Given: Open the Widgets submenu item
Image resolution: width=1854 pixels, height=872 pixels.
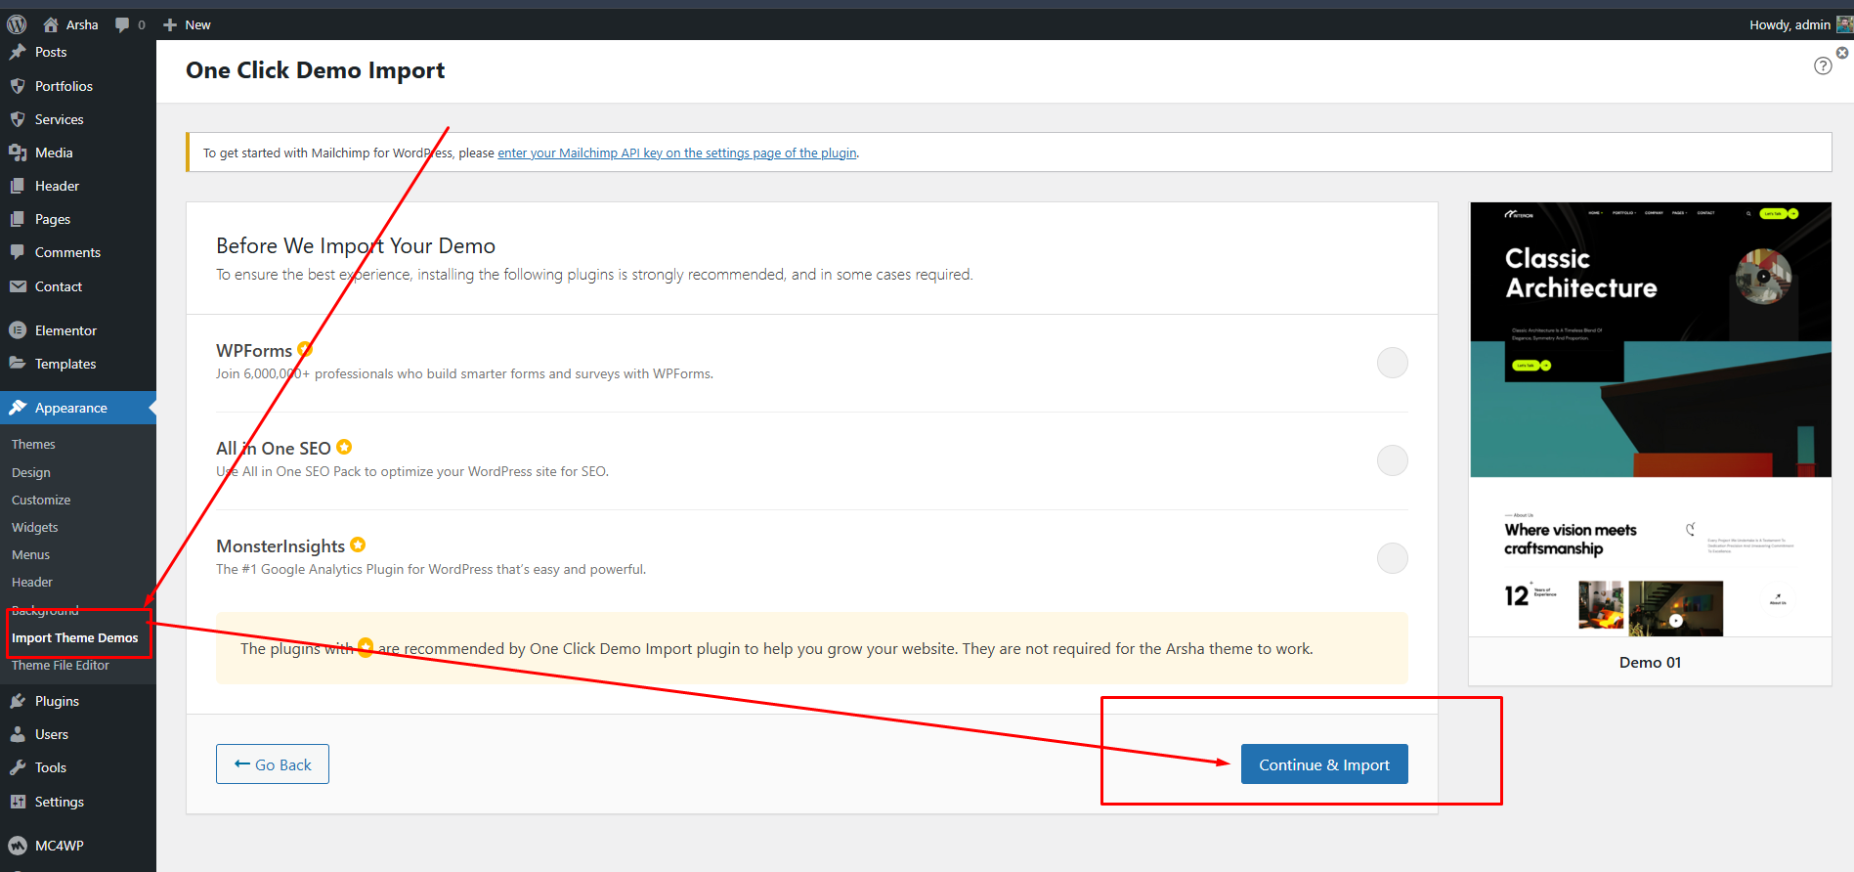Looking at the screenshot, I should 35,527.
